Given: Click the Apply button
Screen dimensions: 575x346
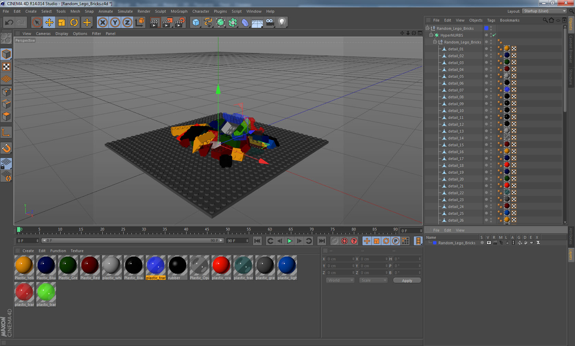Looking at the screenshot, I should coord(407,281).
